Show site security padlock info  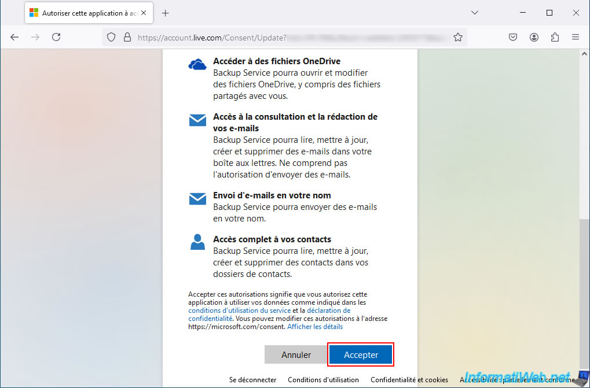point(127,37)
